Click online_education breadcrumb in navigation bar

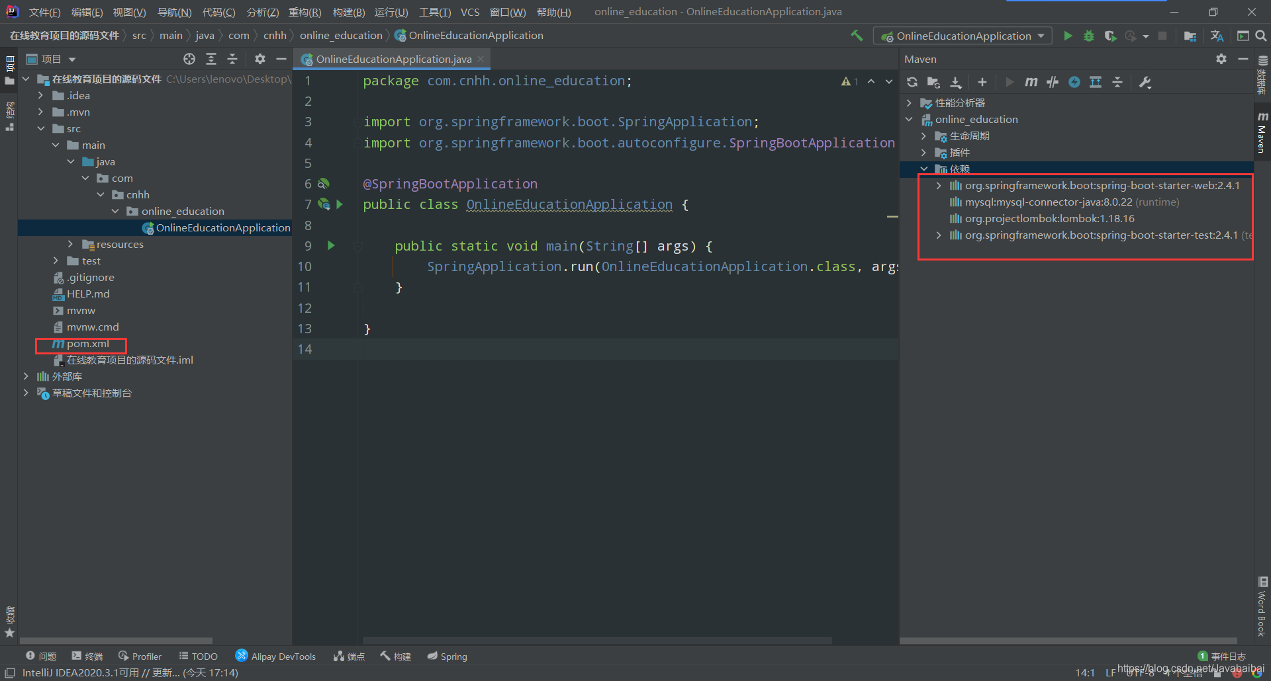tap(341, 36)
